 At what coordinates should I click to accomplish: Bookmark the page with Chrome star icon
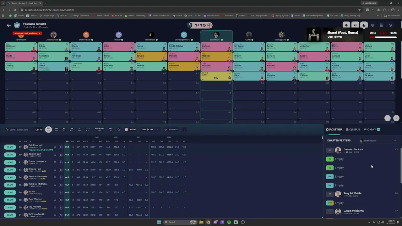[x=360, y=10]
